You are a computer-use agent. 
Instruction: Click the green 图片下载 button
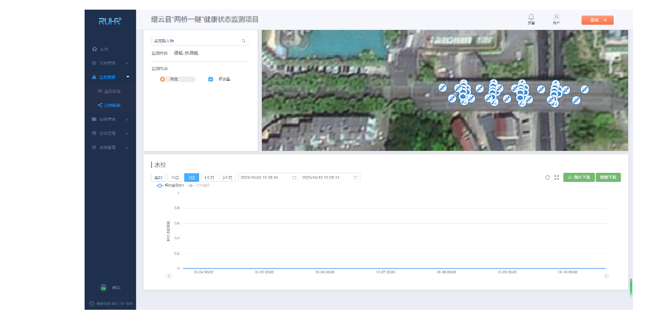pyautogui.click(x=579, y=177)
